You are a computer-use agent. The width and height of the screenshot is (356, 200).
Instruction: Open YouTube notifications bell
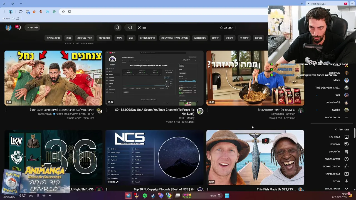(18, 27)
